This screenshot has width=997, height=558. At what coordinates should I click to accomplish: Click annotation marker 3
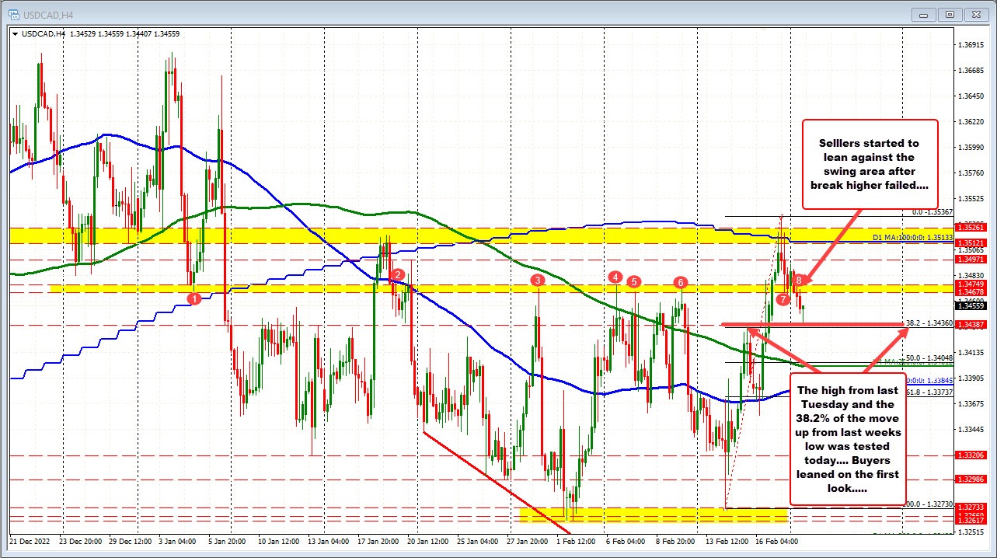click(x=538, y=281)
